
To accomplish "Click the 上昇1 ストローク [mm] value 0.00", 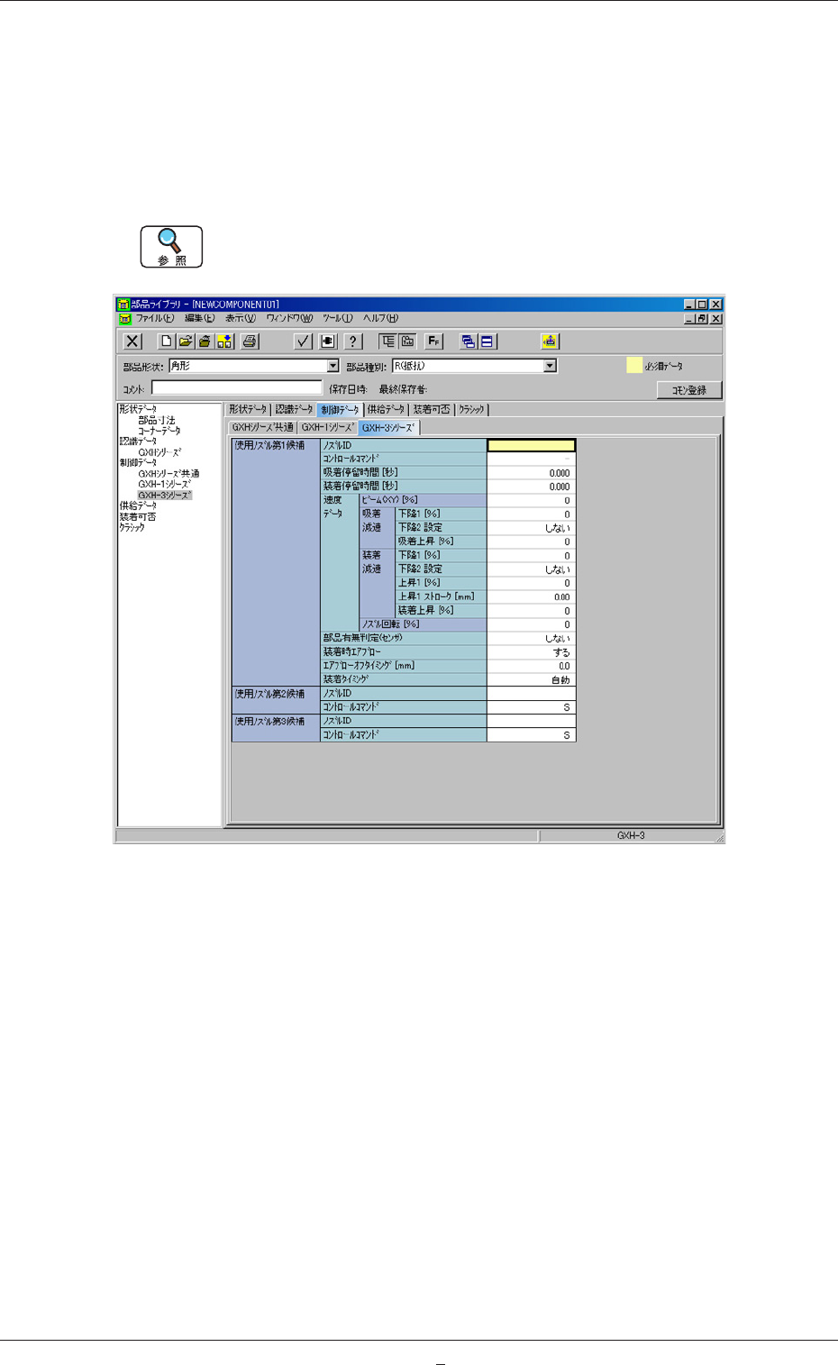I will coord(531,596).
